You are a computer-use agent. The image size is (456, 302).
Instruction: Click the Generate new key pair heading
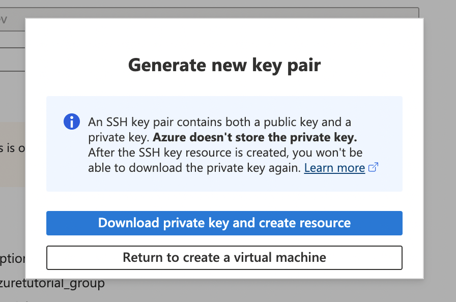point(224,65)
